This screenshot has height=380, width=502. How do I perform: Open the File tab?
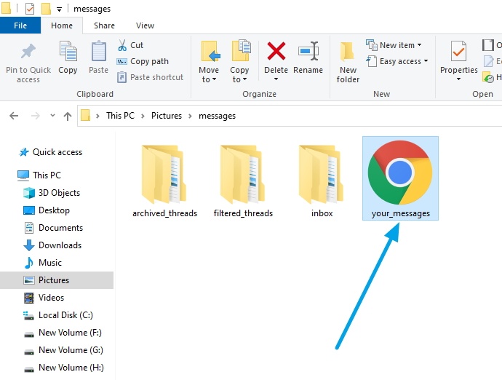20,25
